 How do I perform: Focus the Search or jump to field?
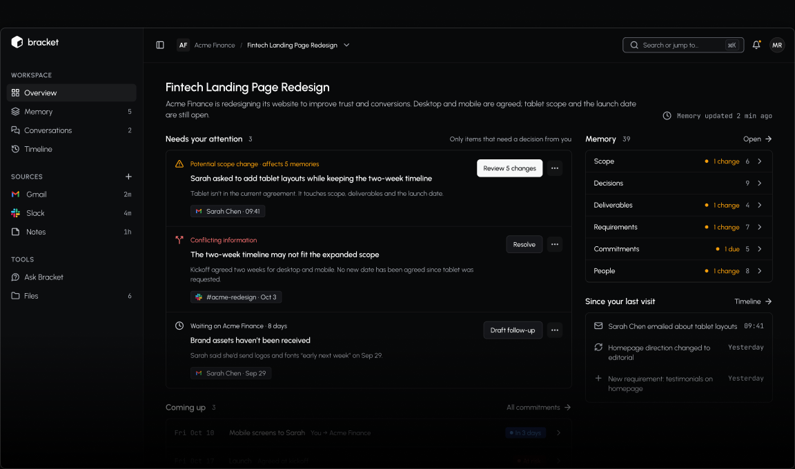coord(683,45)
